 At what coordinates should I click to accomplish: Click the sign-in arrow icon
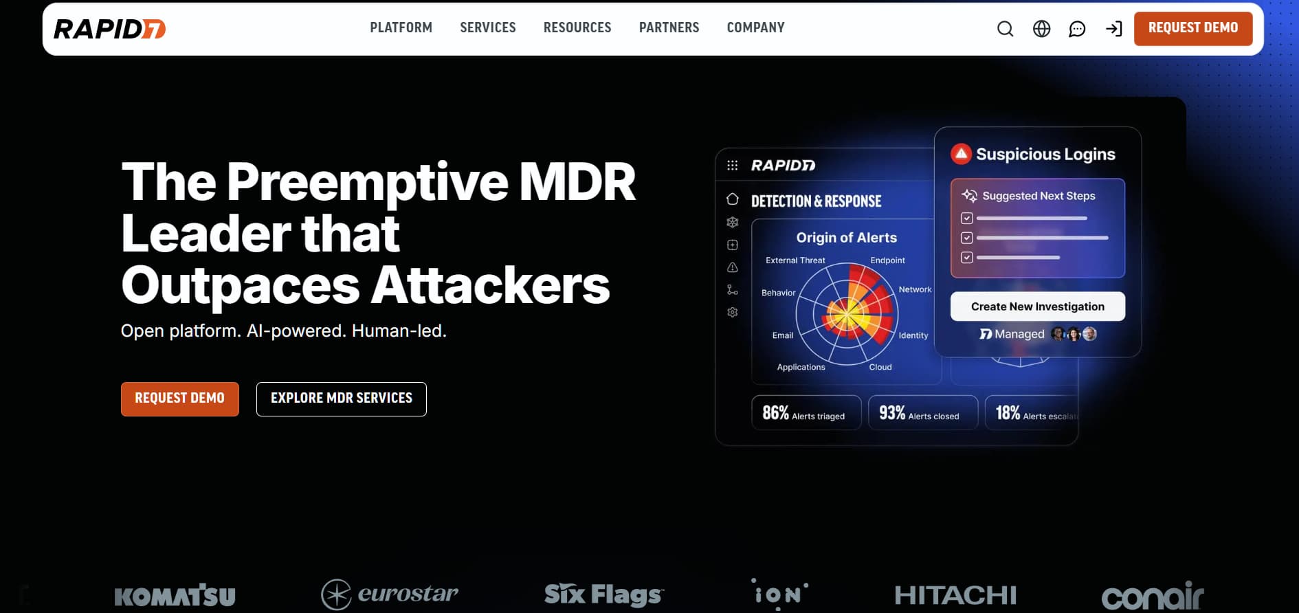point(1113,28)
